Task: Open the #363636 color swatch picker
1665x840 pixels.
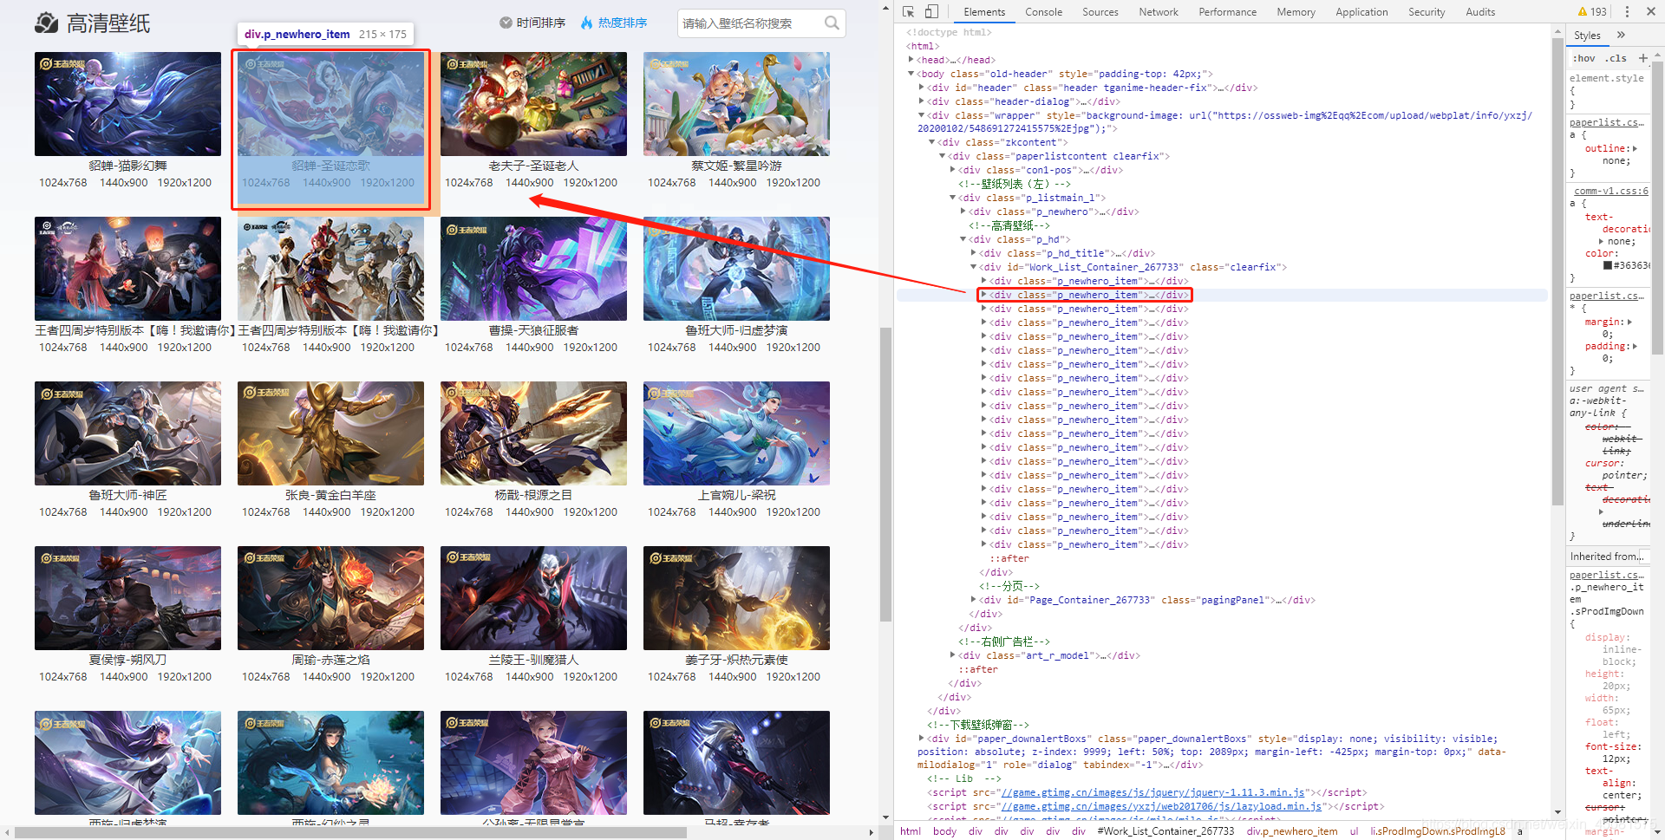Action: (x=1608, y=266)
